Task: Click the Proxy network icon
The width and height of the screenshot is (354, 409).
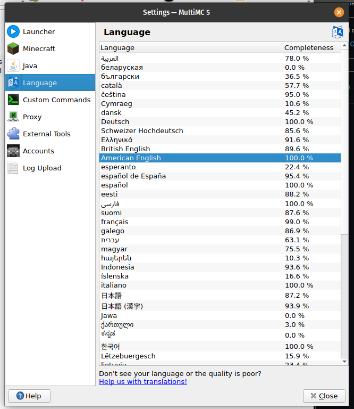Action: click(x=13, y=117)
